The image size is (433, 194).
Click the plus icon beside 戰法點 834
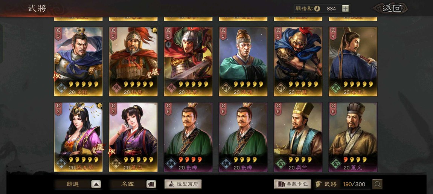[345, 9]
